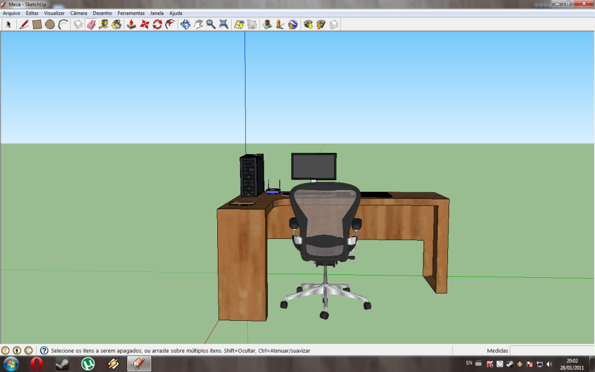Screen dimensions: 595x372
Task: Select the Eraser tool
Action: 91,24
